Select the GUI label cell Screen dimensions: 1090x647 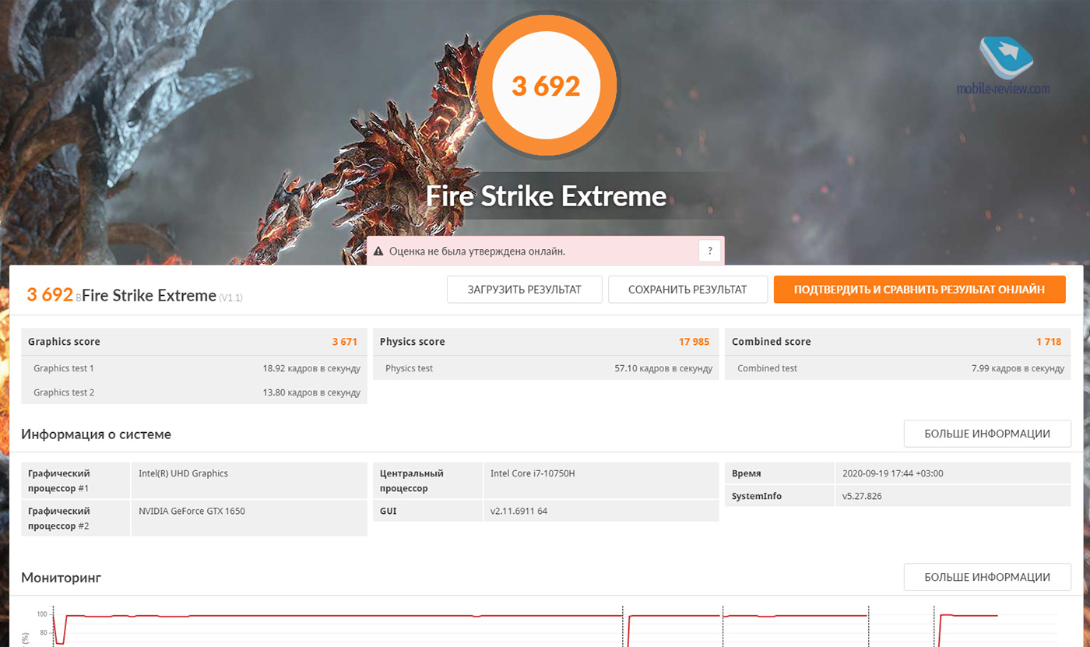pyautogui.click(x=428, y=511)
